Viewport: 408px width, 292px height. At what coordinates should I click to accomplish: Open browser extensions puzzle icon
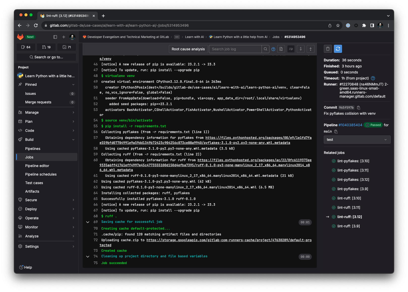[x=364, y=25]
